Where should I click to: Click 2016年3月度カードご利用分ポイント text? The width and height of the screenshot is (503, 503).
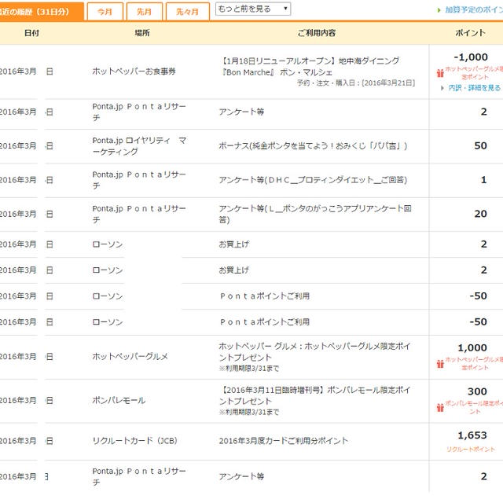(x=284, y=441)
